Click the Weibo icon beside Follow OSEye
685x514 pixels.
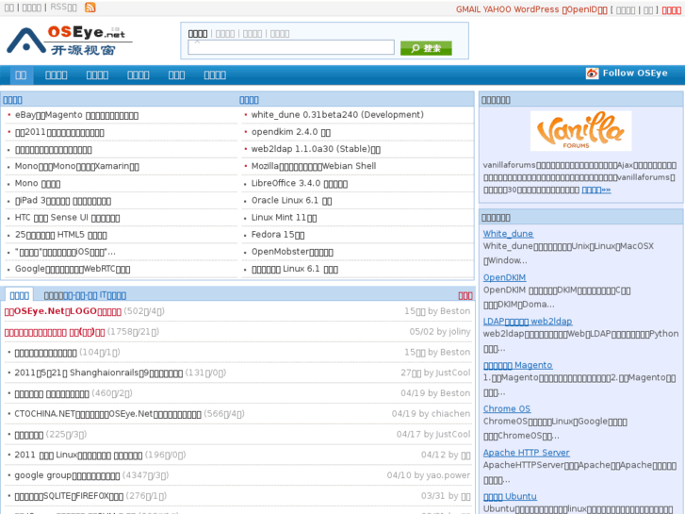click(592, 74)
